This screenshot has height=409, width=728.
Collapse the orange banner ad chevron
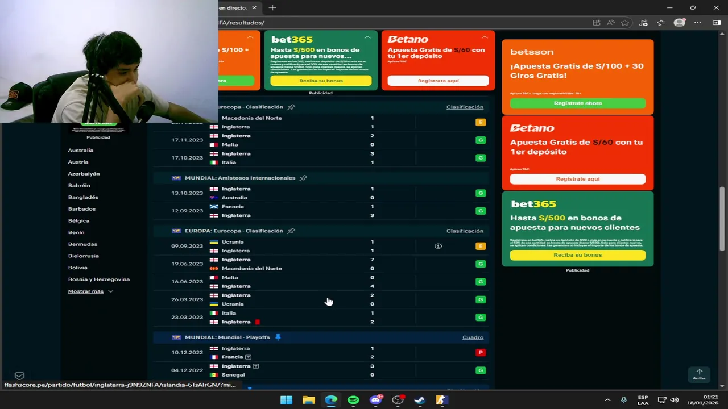point(250,37)
